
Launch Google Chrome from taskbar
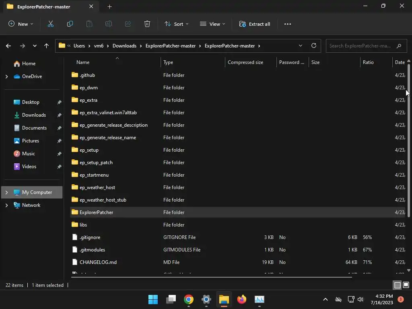coord(189,299)
